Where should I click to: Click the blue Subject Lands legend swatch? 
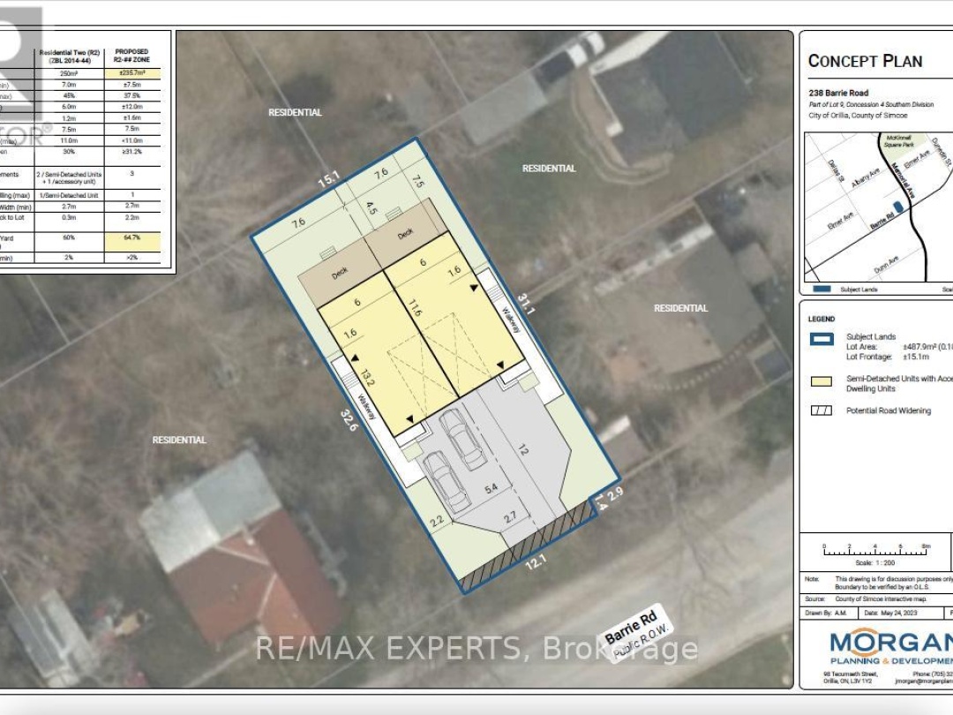click(822, 339)
